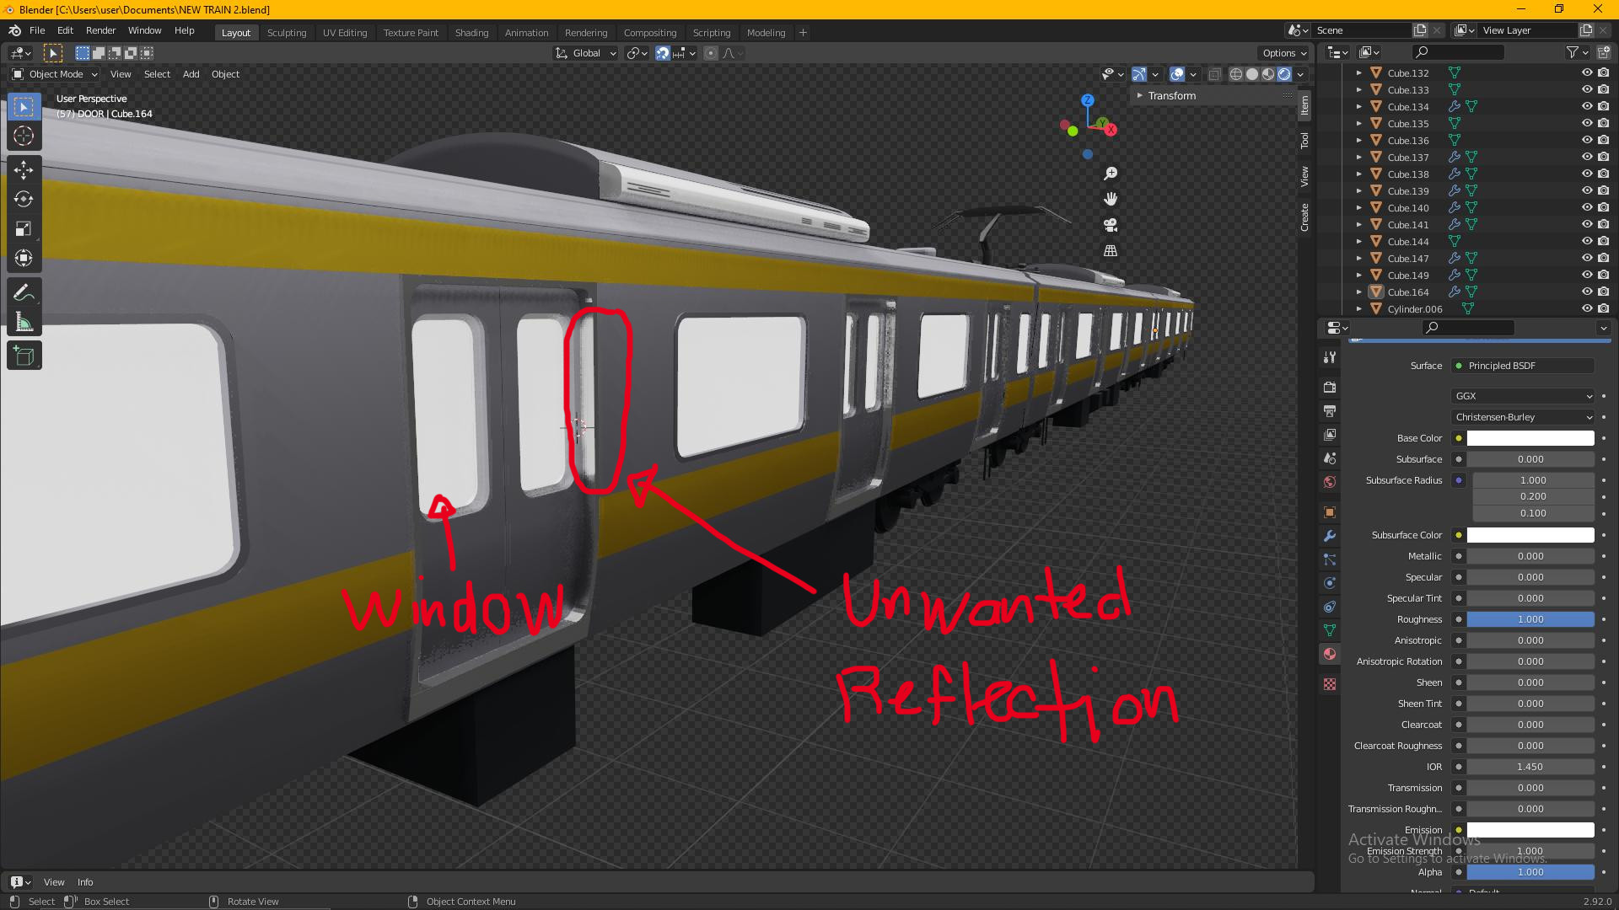
Task: Open the UV Editing workspace tab
Action: click(x=345, y=31)
